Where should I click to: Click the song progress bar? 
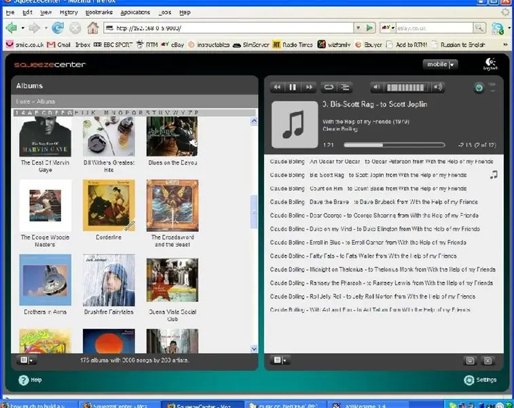click(x=394, y=145)
